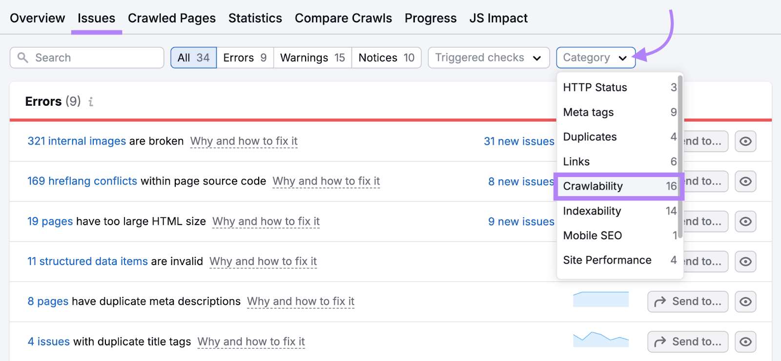
Task: Open the Category dropdown
Action: pyautogui.click(x=596, y=57)
